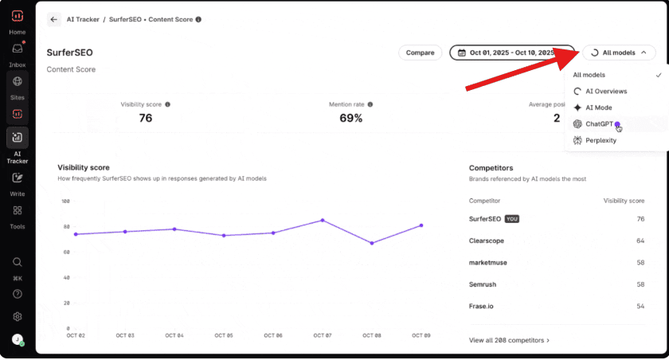Click the SurferSEO competitor row
Screen dimensions: 669x360
[557, 219]
